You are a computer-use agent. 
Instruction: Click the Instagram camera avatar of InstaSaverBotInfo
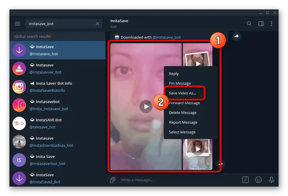pyautogui.click(x=19, y=87)
